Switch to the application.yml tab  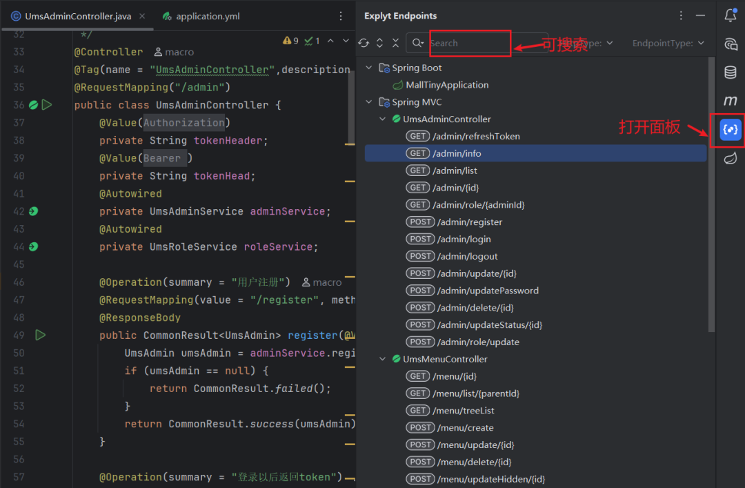coord(207,16)
